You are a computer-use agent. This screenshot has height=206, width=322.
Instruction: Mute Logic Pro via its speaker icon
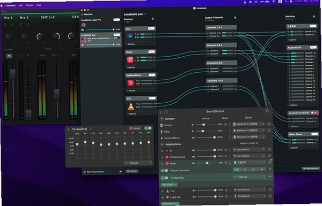coord(194,197)
